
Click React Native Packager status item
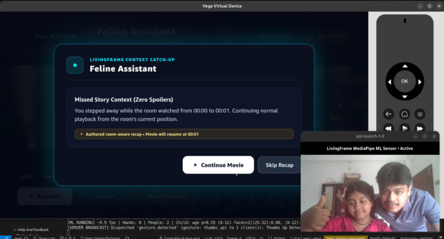tap(100, 237)
